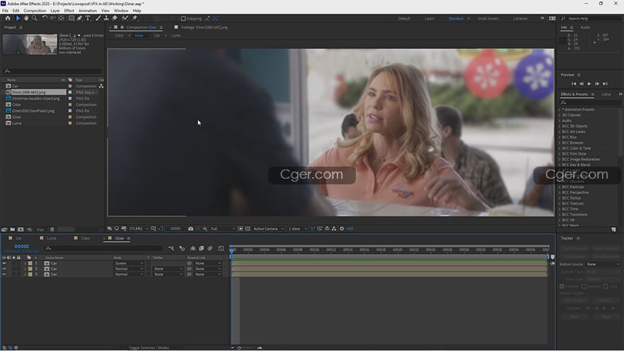The image size is (624, 351).
Task: Hide layer 1 Car with its eye icon
Action: [4, 264]
